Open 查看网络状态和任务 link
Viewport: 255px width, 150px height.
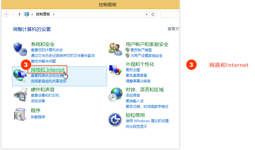(x=46, y=76)
